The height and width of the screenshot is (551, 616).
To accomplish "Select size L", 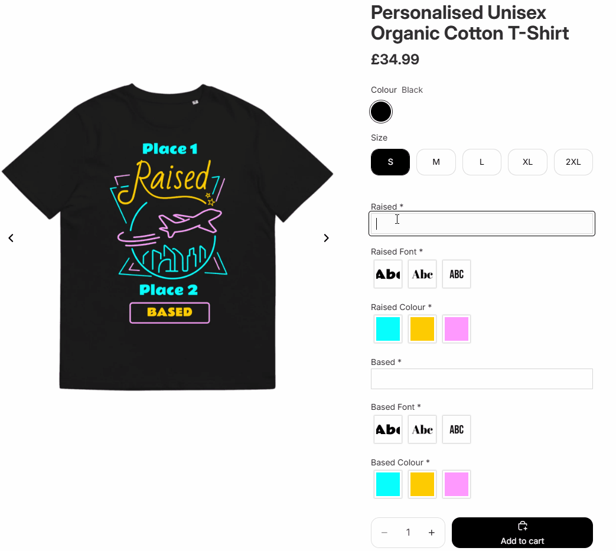I will [482, 162].
